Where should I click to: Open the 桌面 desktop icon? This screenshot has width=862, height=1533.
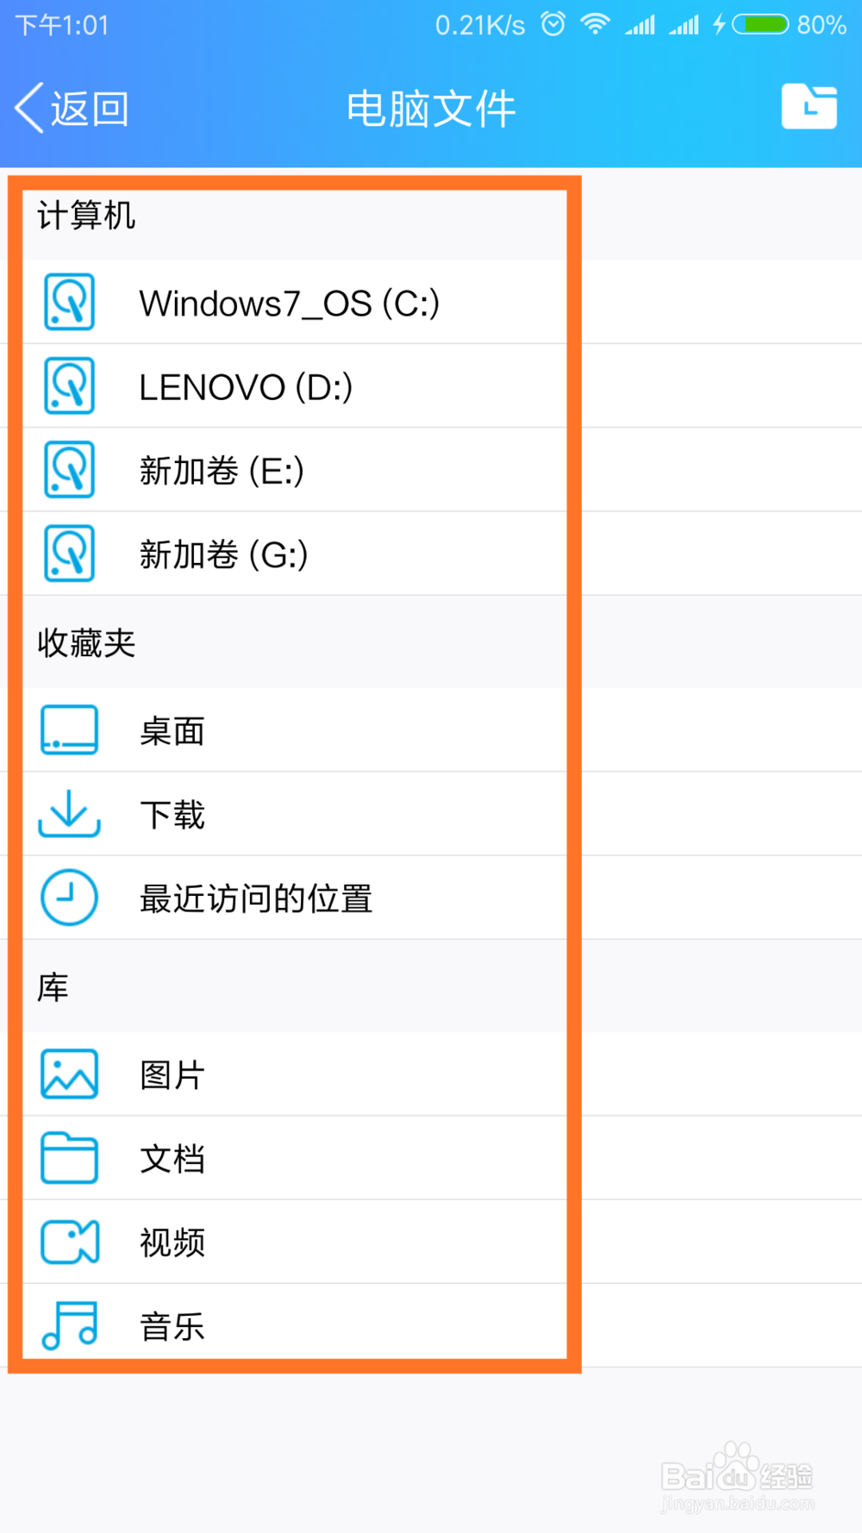coord(68,729)
